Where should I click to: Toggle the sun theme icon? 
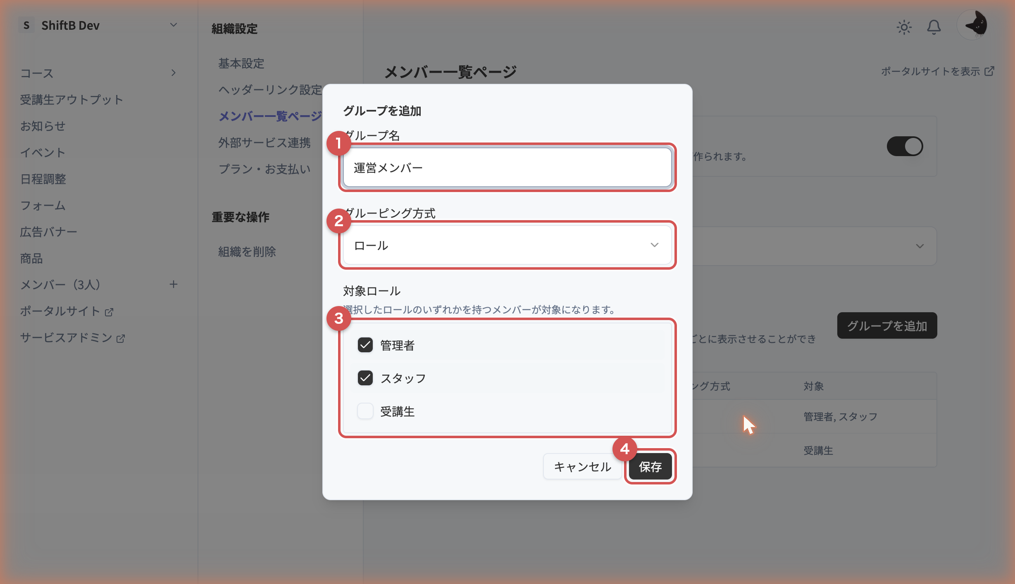[x=904, y=27]
